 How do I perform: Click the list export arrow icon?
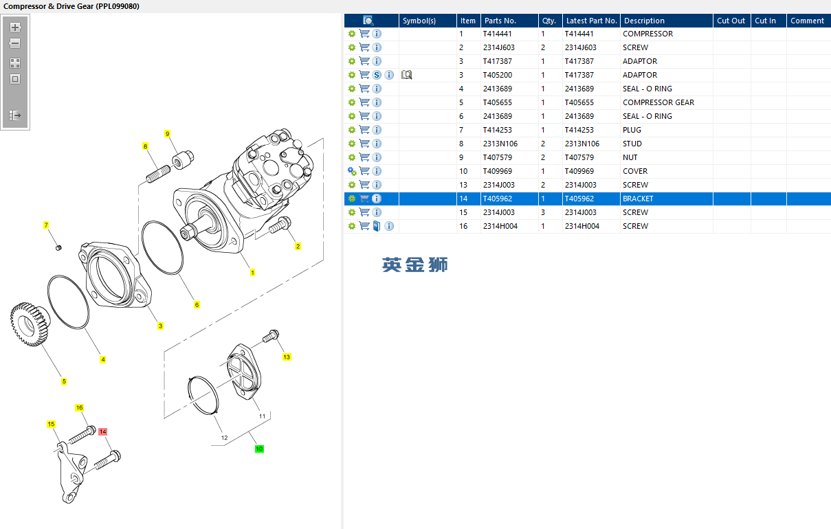coord(15,115)
